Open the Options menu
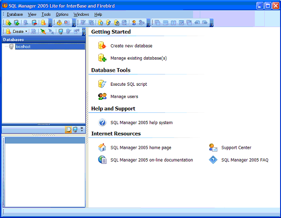 tap(62, 14)
